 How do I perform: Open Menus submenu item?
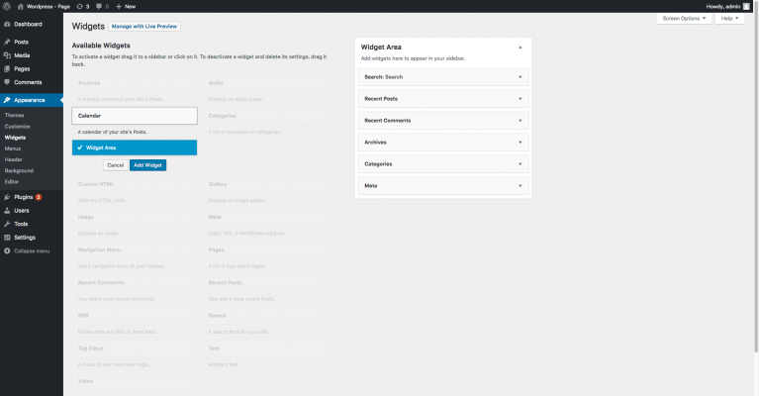13,148
